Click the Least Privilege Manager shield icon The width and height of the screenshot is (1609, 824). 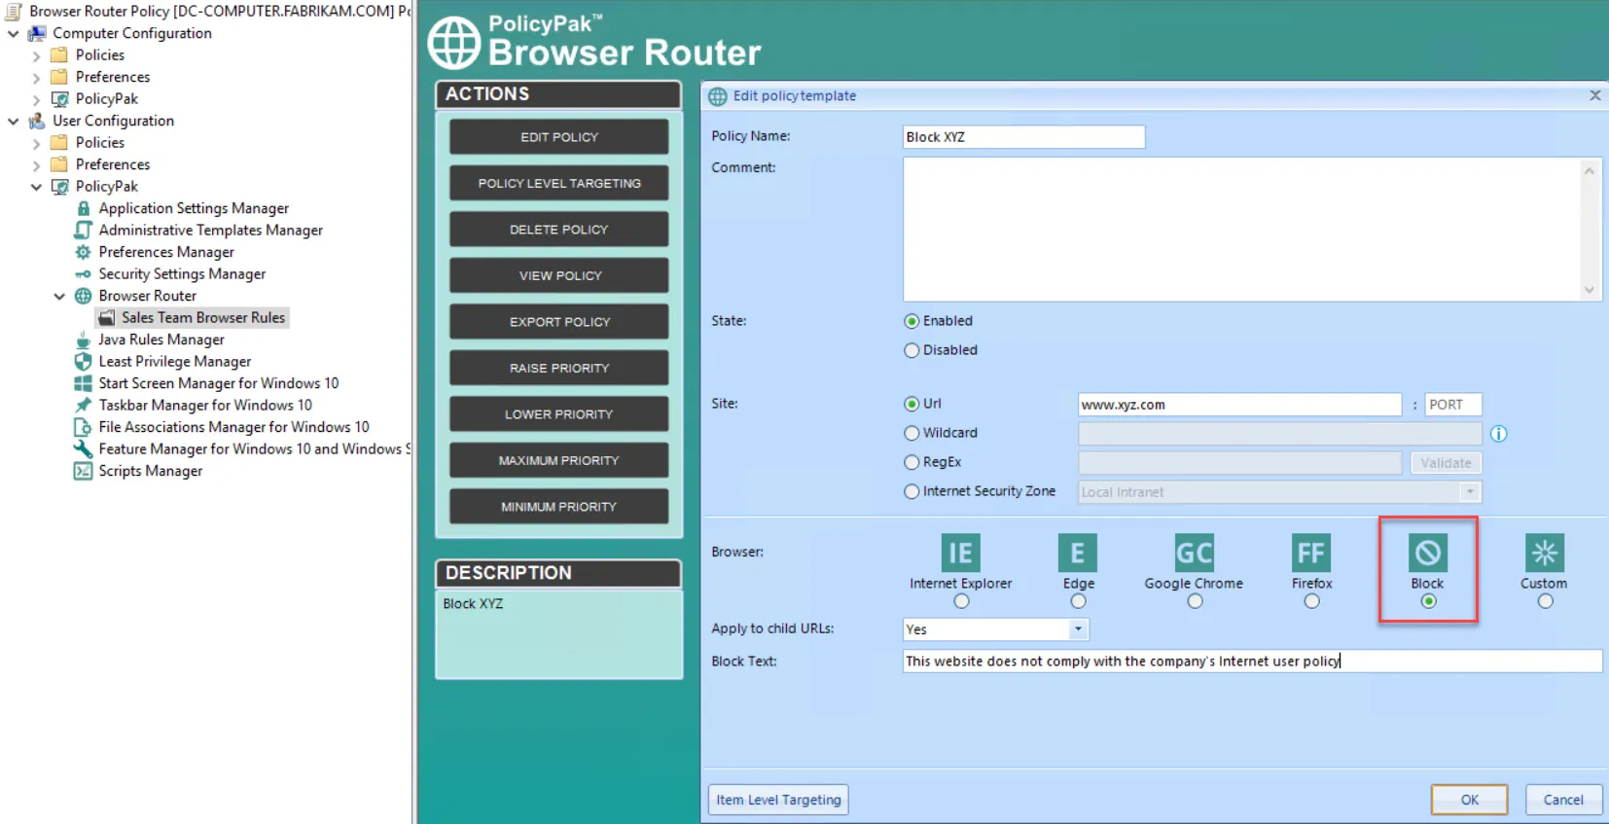point(84,361)
